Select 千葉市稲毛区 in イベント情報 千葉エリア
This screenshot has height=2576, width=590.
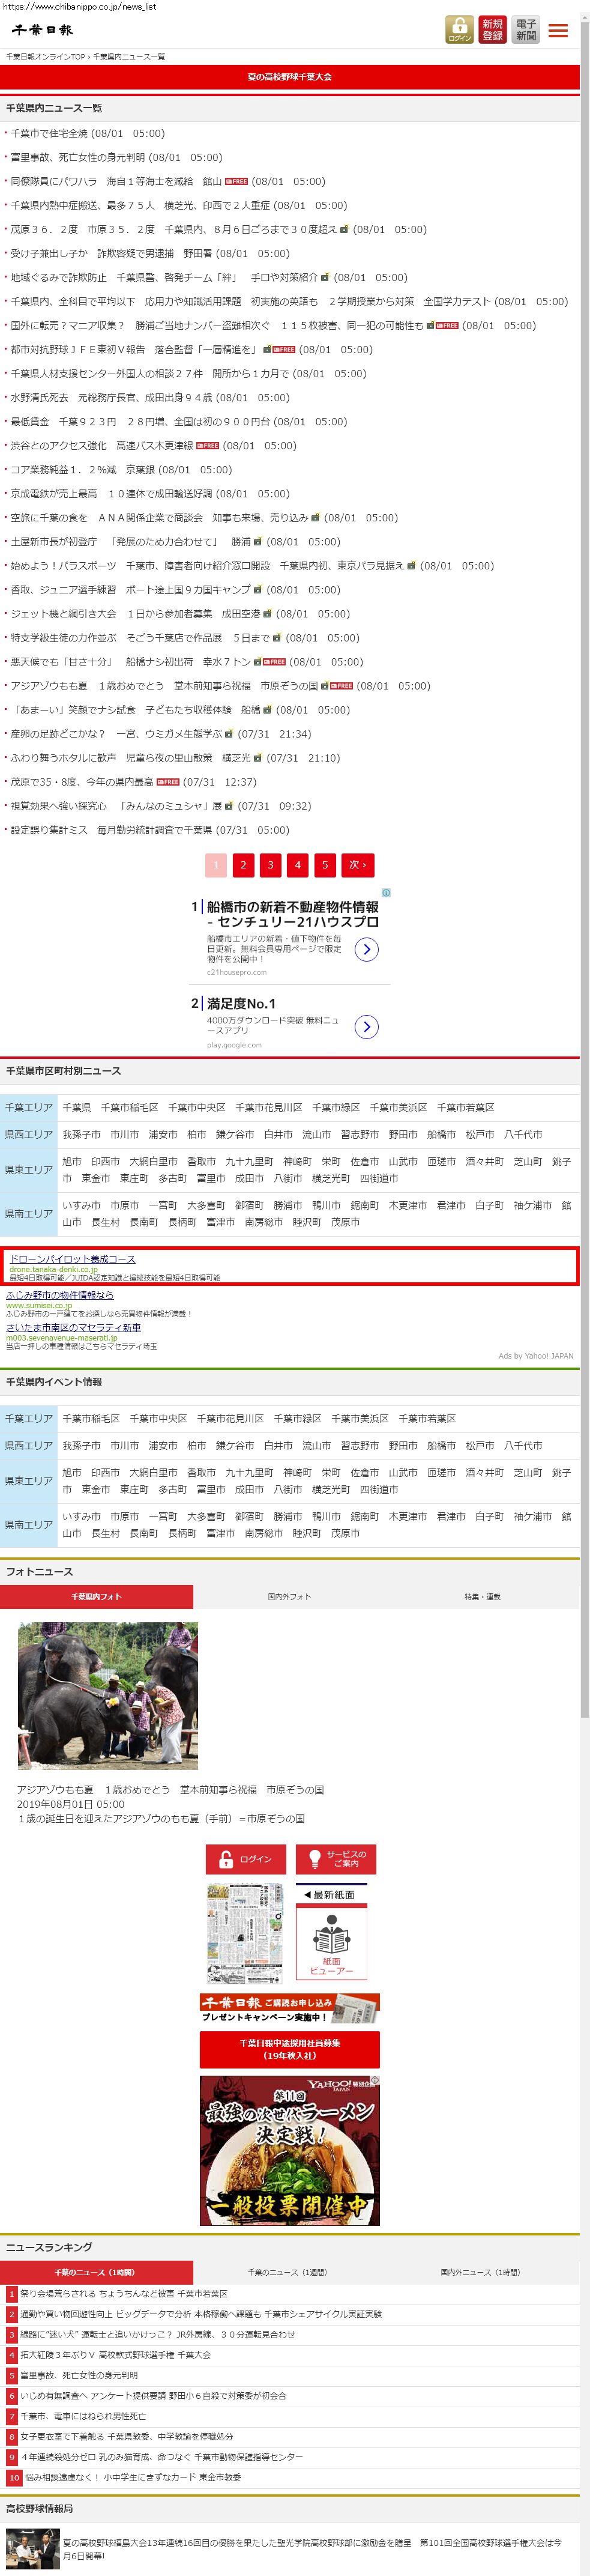click(91, 1418)
